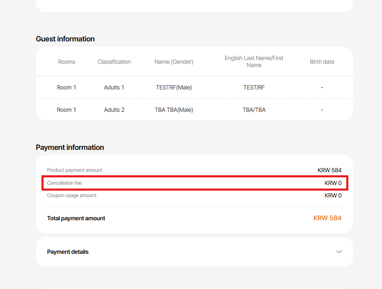Click the Payment details section title
382x289 pixels.
tap(68, 252)
